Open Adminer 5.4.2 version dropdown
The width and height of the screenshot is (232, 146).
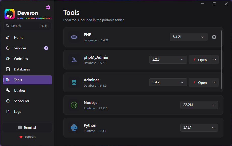click(168, 82)
